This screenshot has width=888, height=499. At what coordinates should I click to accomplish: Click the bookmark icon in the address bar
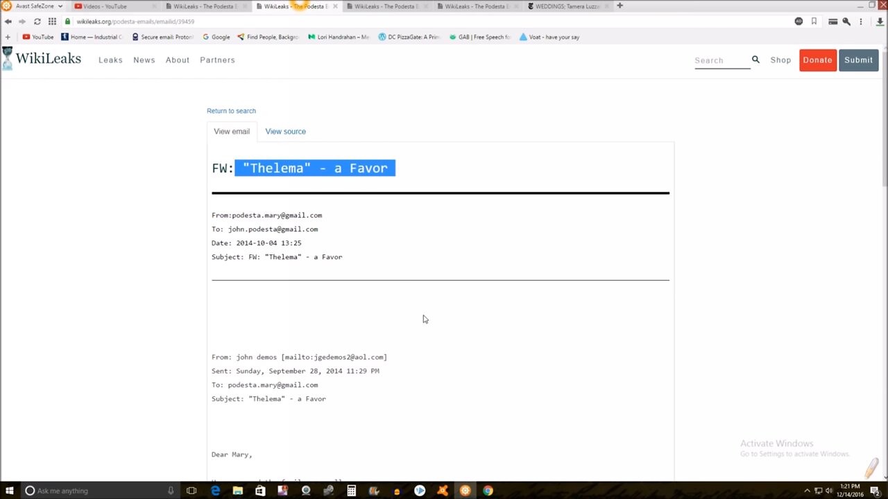(x=814, y=21)
